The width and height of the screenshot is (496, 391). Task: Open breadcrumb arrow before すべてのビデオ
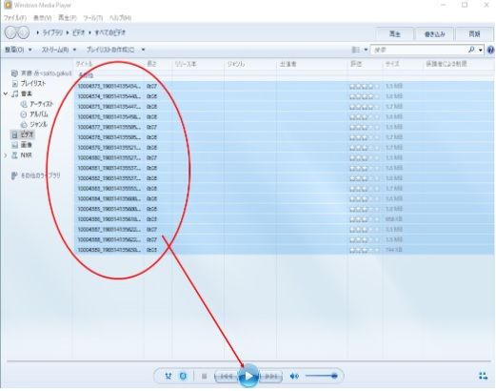click(x=90, y=32)
